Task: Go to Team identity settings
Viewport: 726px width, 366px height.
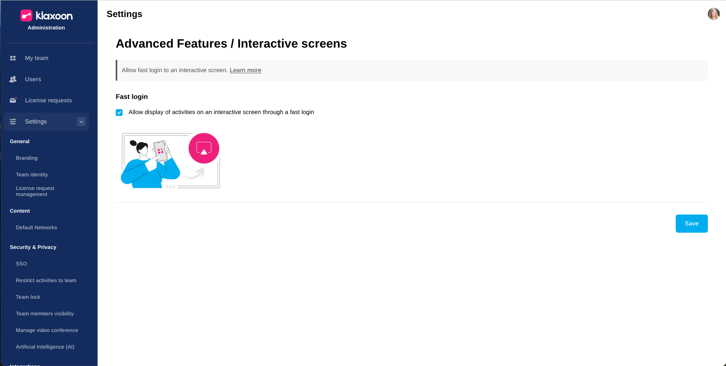Action: pyautogui.click(x=32, y=175)
